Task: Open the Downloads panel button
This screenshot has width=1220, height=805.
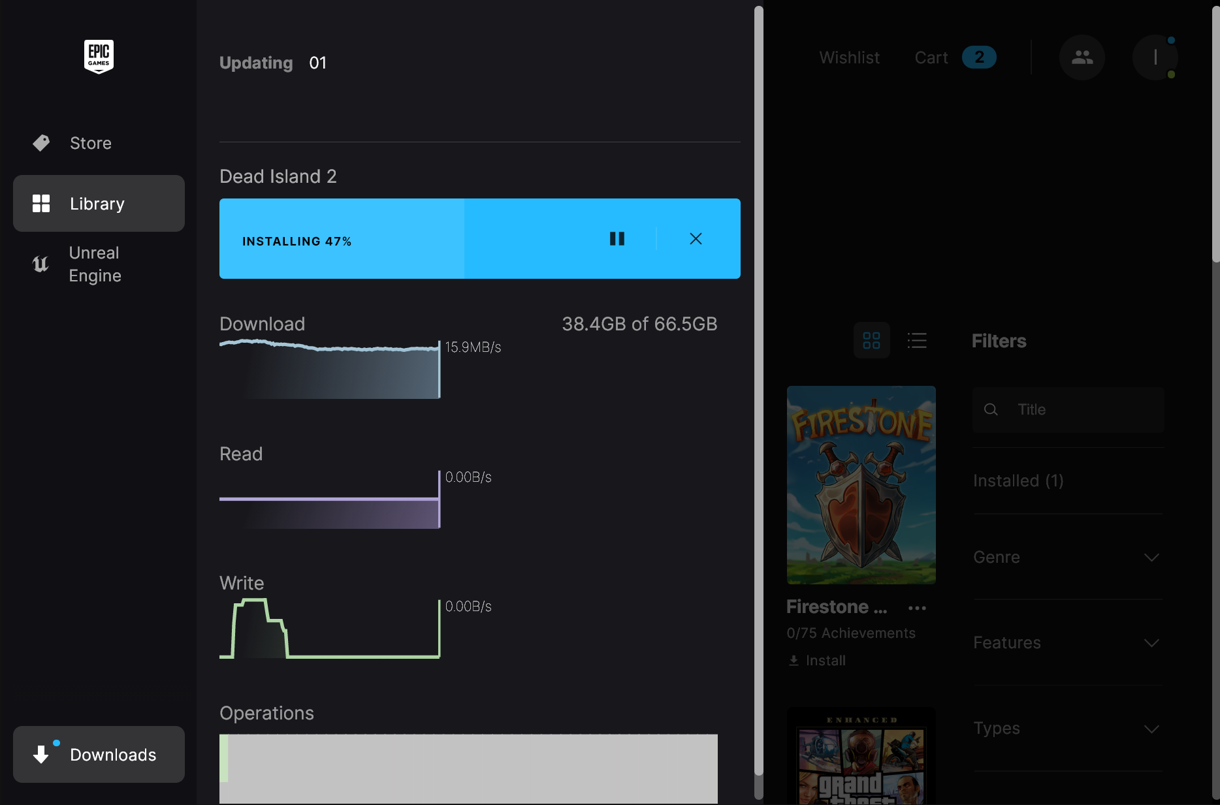Action: 99,755
